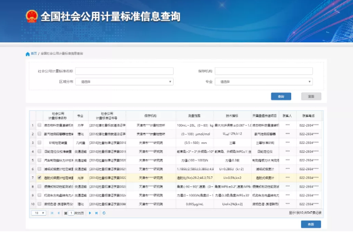Click the blue home icon in breadcrumb
Viewport: 353px width, 235px height.
coord(27,54)
